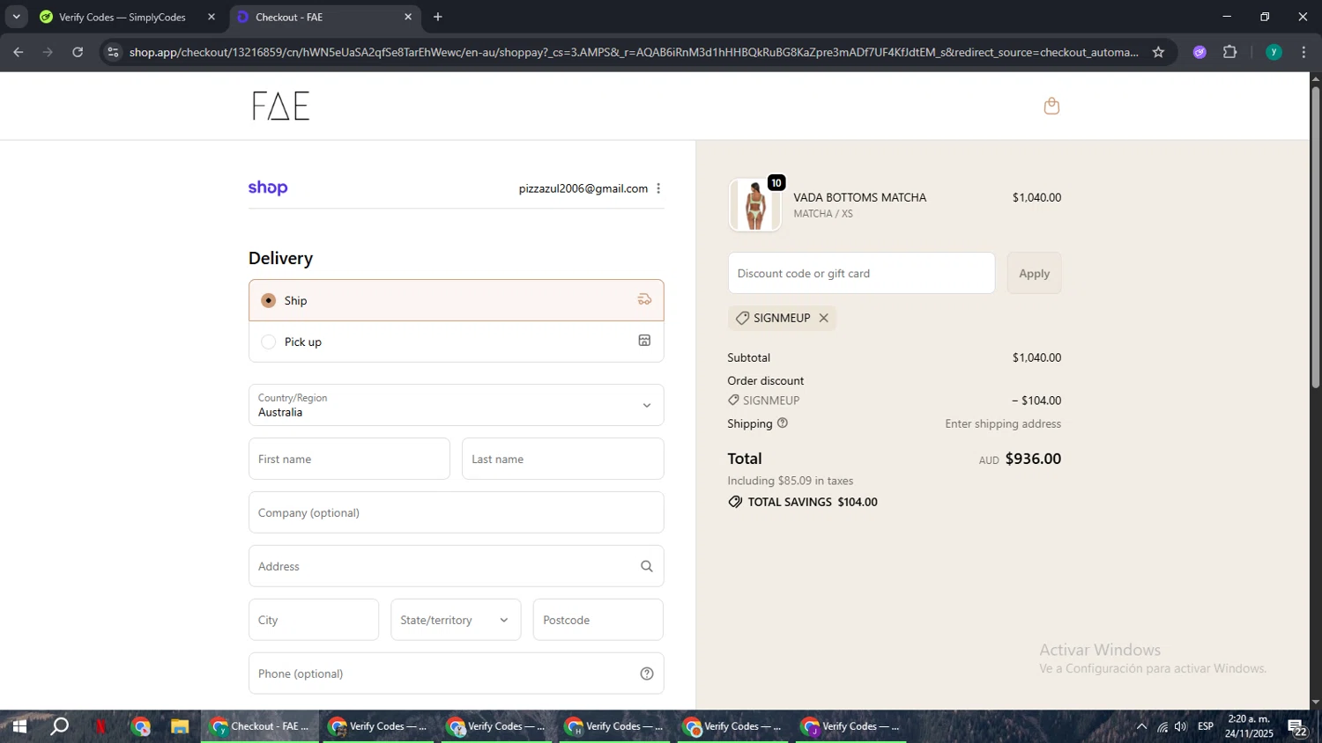
Task: Close the Checkout - FAE tab
Action: pyautogui.click(x=408, y=17)
